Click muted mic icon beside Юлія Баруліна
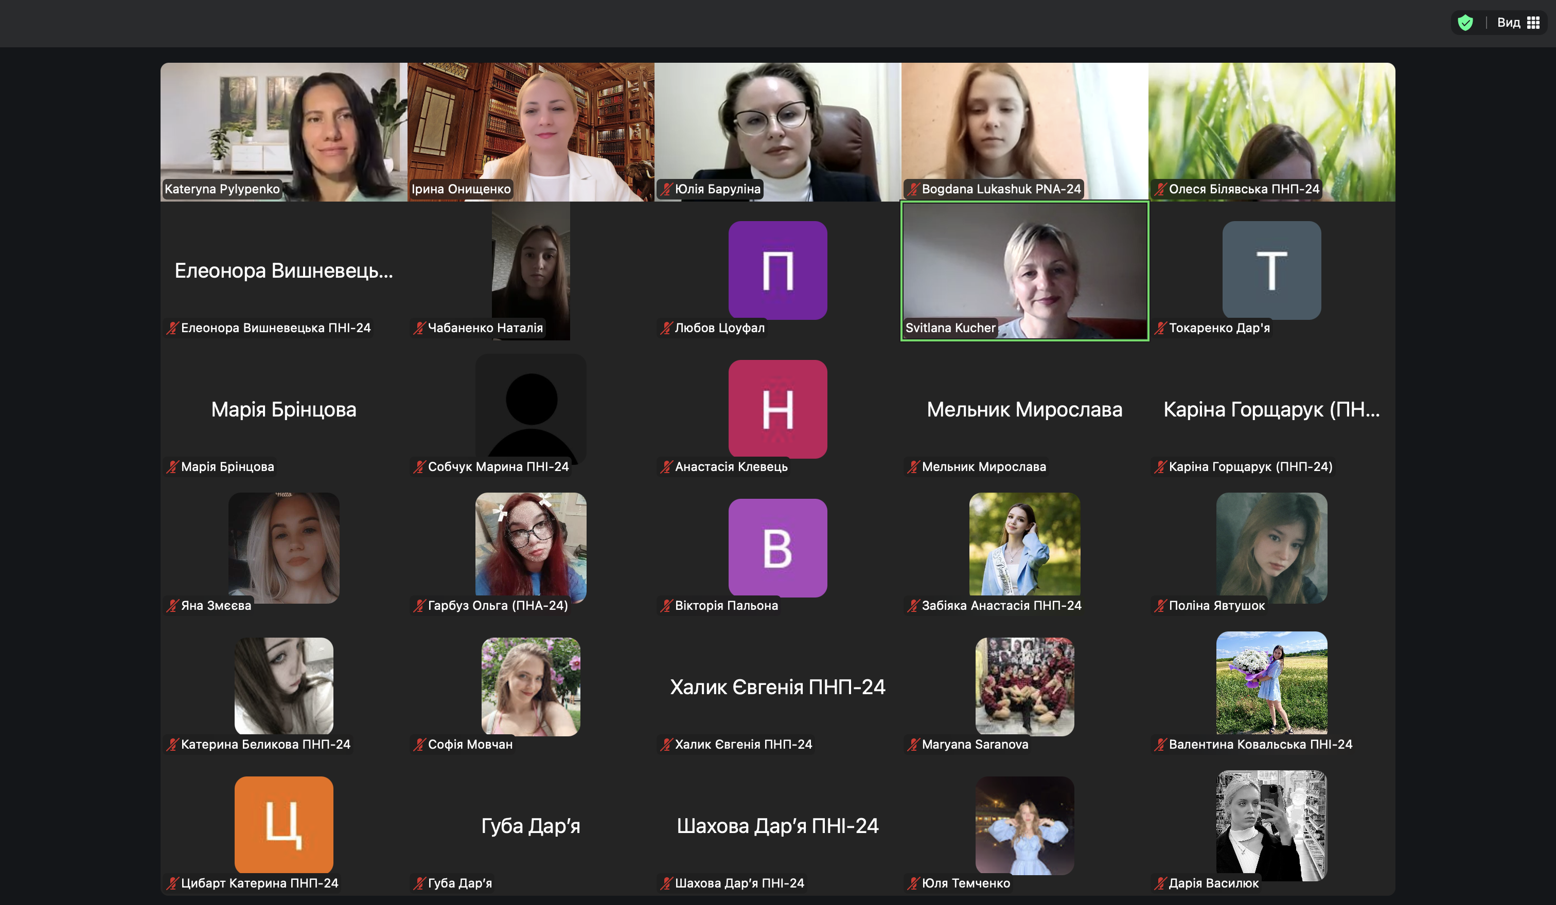 666,189
